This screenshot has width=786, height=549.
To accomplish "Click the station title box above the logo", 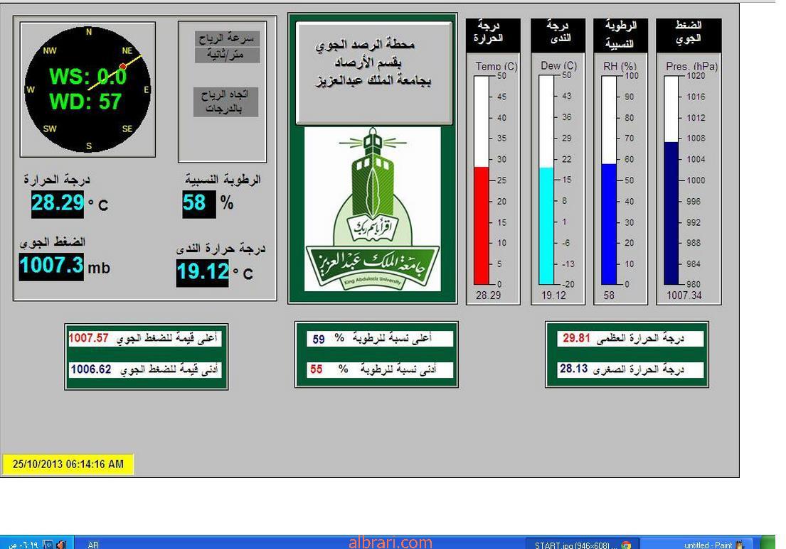I will click(374, 73).
